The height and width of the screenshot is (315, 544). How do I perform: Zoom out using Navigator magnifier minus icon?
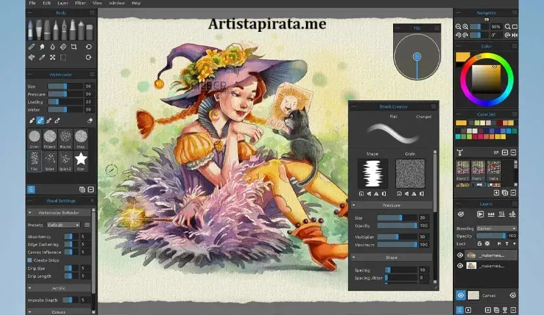458,27
